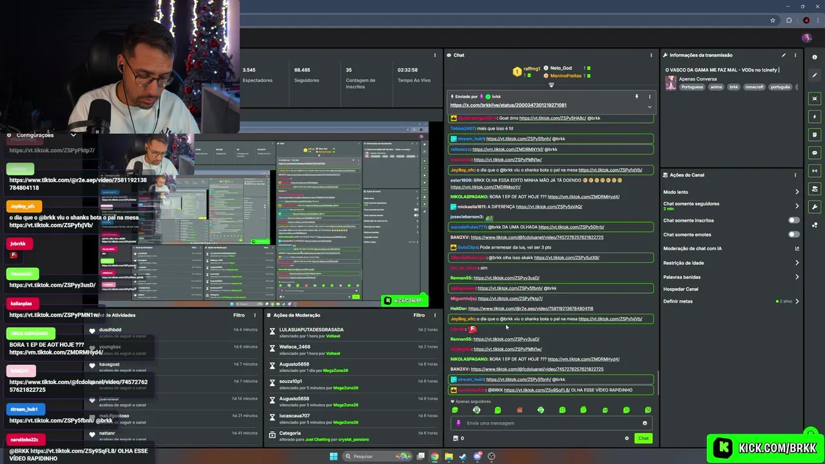Open Ações do Canal three-dot menu

(x=795, y=175)
